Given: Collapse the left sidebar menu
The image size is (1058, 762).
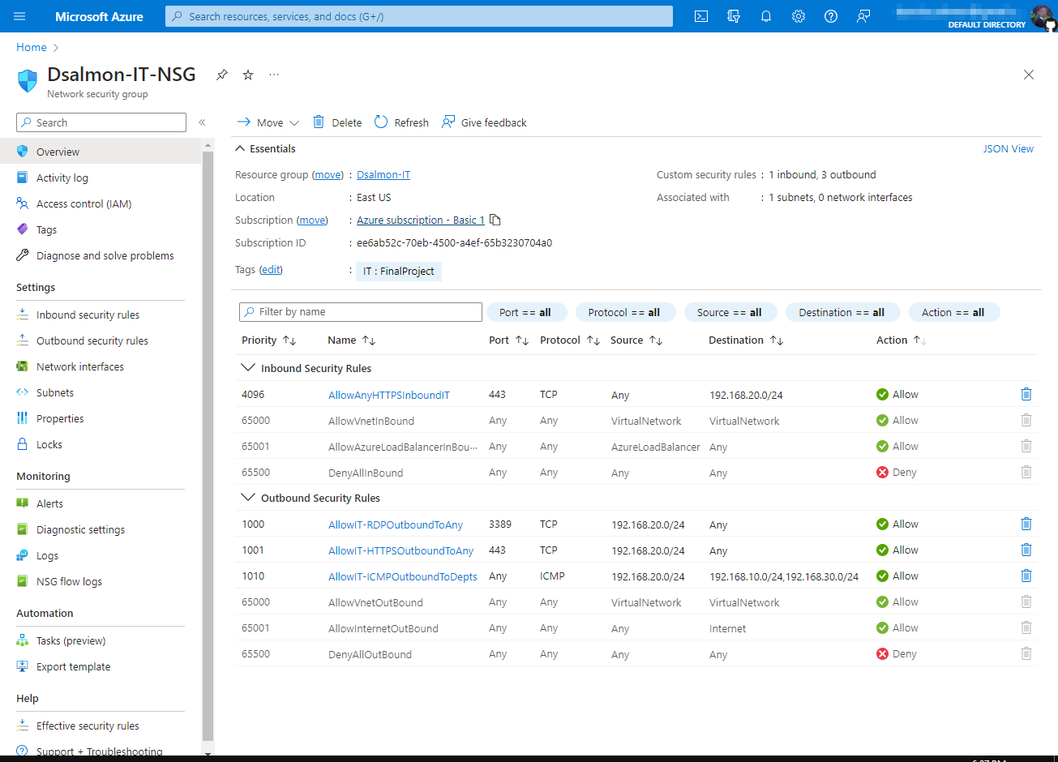Looking at the screenshot, I should tap(202, 122).
